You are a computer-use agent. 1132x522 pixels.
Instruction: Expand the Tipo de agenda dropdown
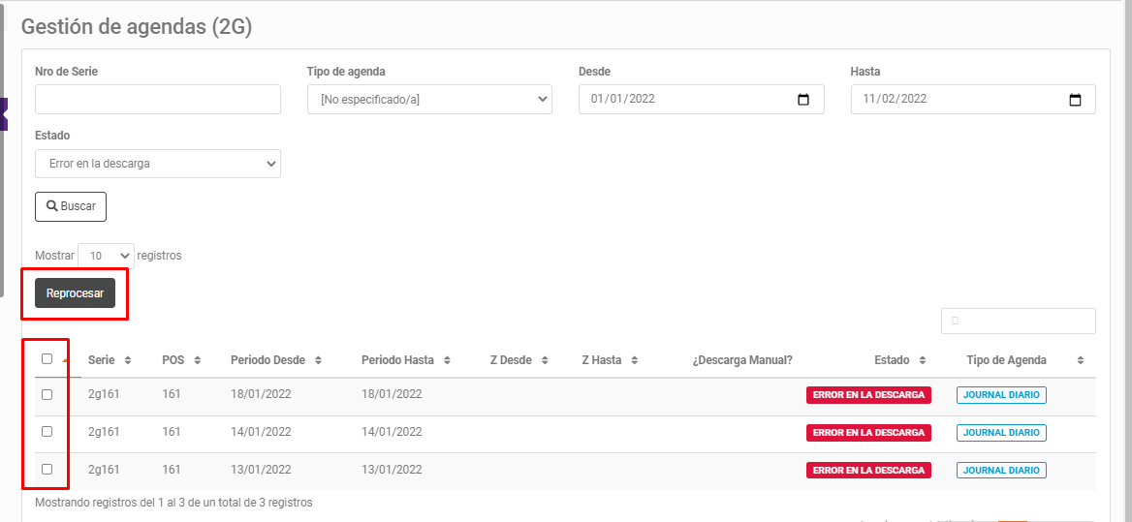click(x=429, y=100)
